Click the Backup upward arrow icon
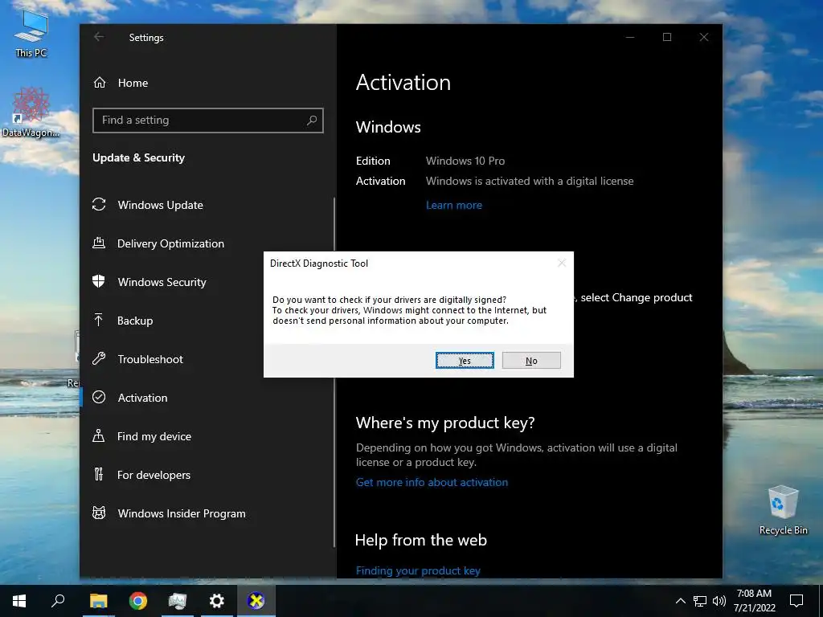This screenshot has width=823, height=617. click(x=99, y=320)
